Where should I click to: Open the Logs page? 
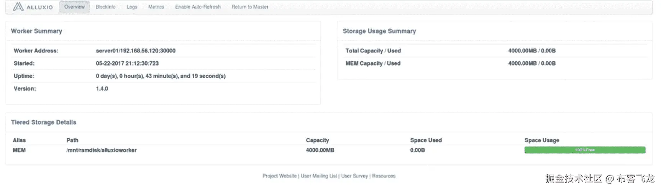click(x=132, y=7)
